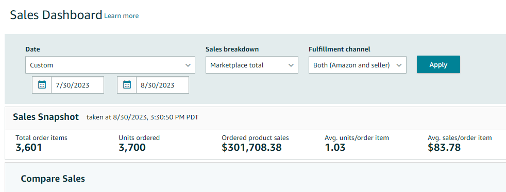Select the $301,708.38 product sales value
The width and height of the screenshot is (506, 192).
point(251,148)
